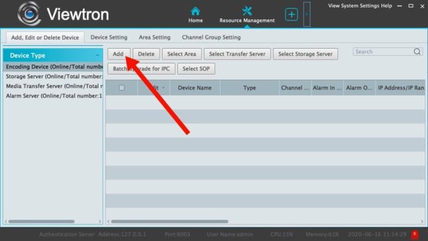This screenshot has height=241, width=428.
Task: Click the Select Area button
Action: [x=182, y=54]
